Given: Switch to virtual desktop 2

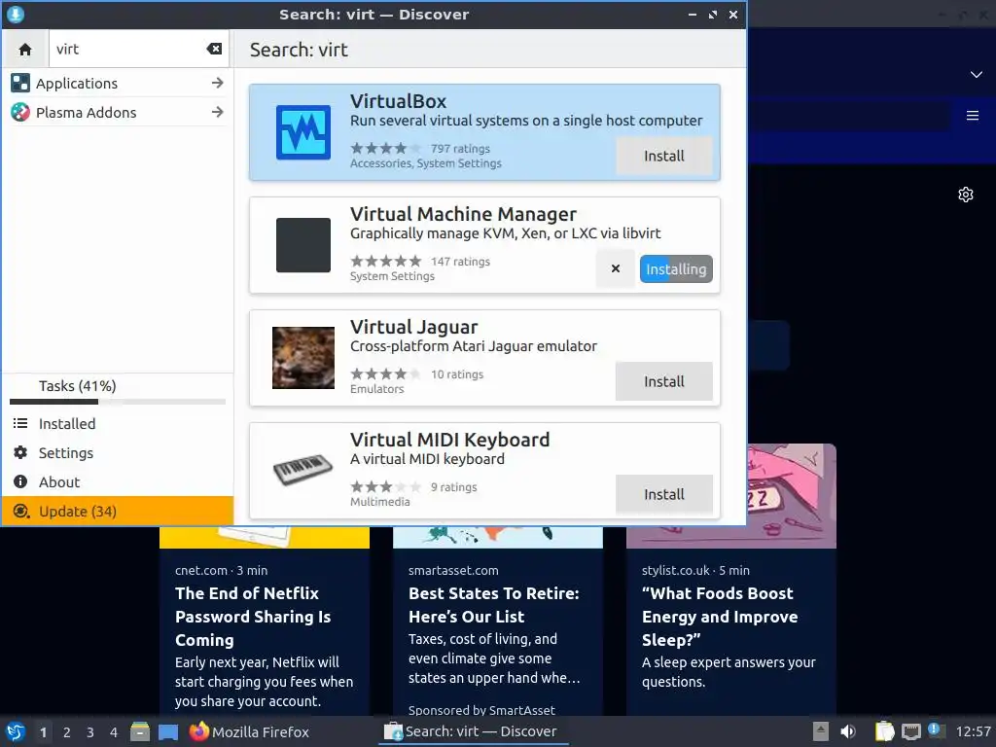Looking at the screenshot, I should (67, 732).
